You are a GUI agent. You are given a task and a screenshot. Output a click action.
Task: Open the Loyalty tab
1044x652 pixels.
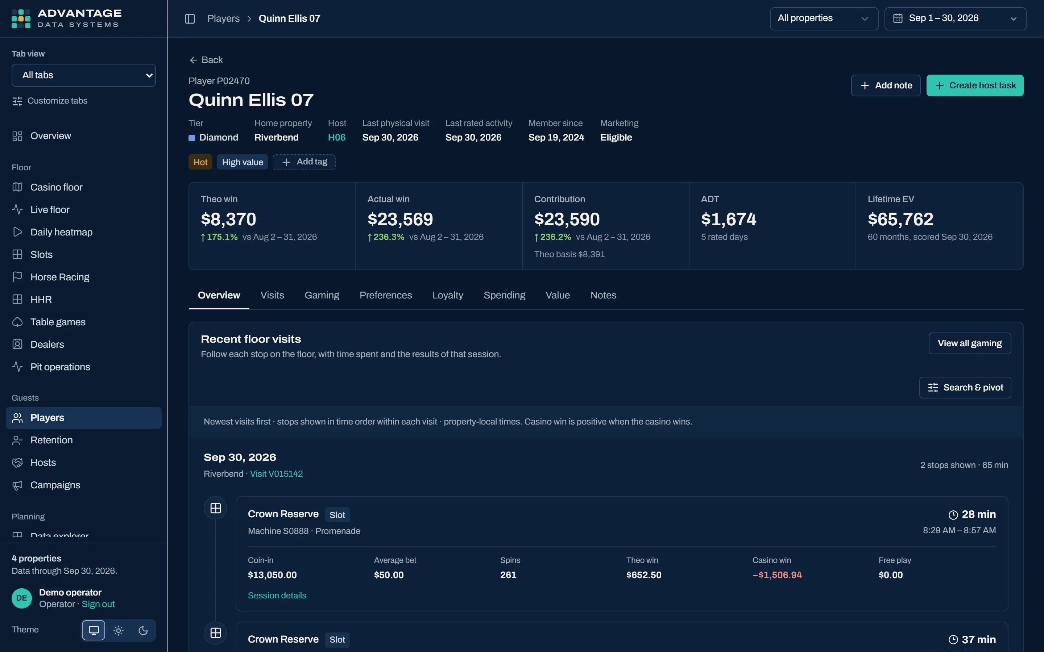click(x=448, y=295)
